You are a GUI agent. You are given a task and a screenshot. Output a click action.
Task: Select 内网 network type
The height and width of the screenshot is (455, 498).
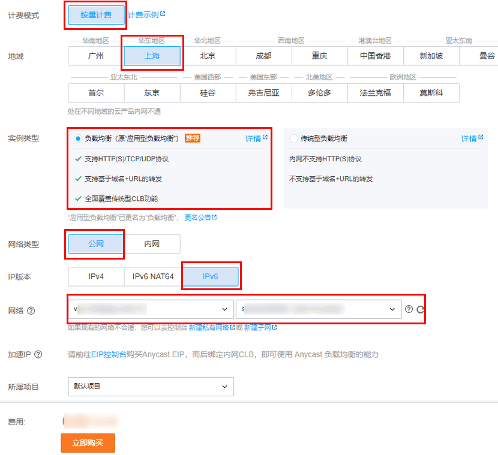[152, 244]
